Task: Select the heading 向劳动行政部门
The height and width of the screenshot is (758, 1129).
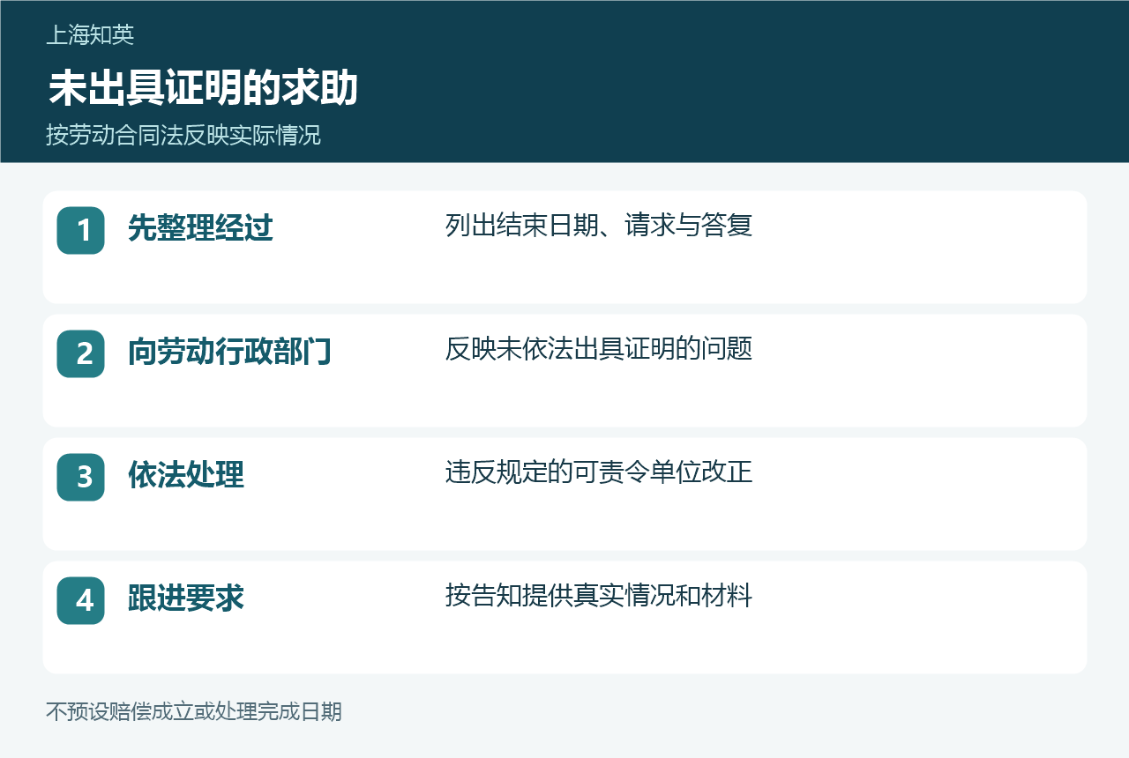Action: coord(229,352)
